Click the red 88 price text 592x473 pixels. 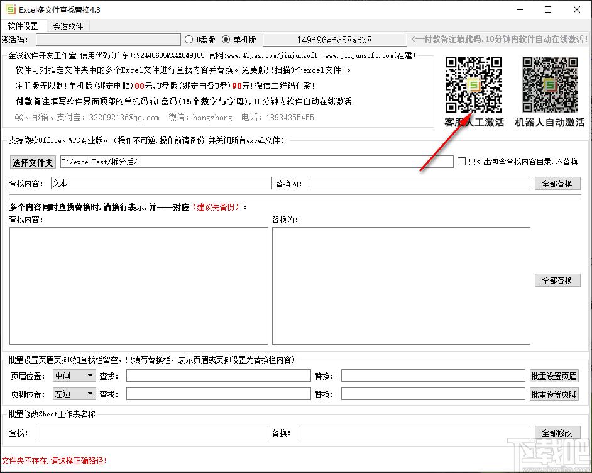[x=140, y=86]
